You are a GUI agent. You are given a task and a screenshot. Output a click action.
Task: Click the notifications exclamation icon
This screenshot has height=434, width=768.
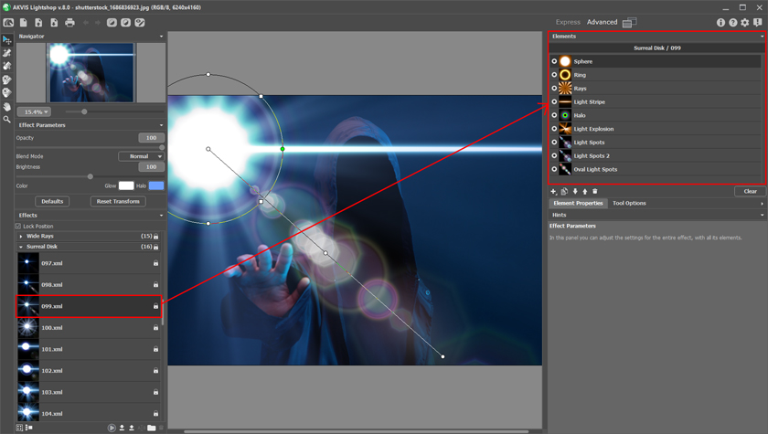coord(758,23)
